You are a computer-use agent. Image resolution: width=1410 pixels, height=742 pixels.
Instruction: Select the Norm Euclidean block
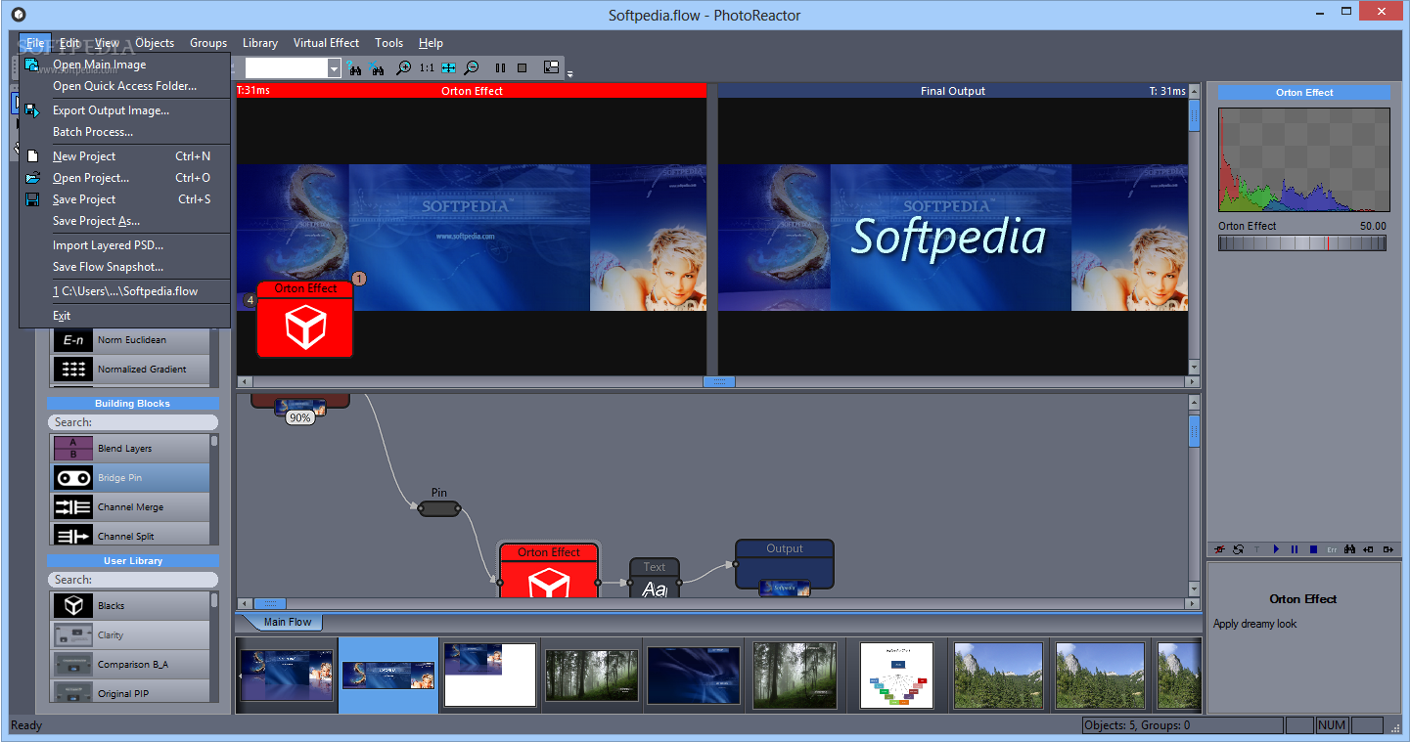click(130, 339)
